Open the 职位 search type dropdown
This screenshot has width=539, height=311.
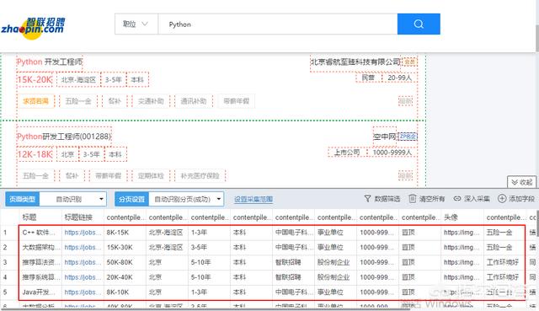[136, 24]
